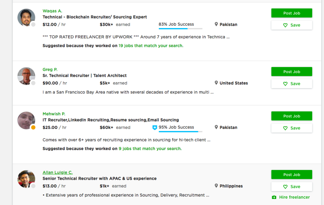Open Allan Luigie C.'s profile
Viewport: 324px width, 205px height.
click(x=57, y=172)
